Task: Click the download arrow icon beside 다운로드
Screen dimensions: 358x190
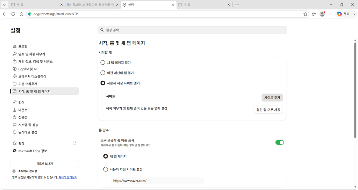Action: [x=15, y=110]
